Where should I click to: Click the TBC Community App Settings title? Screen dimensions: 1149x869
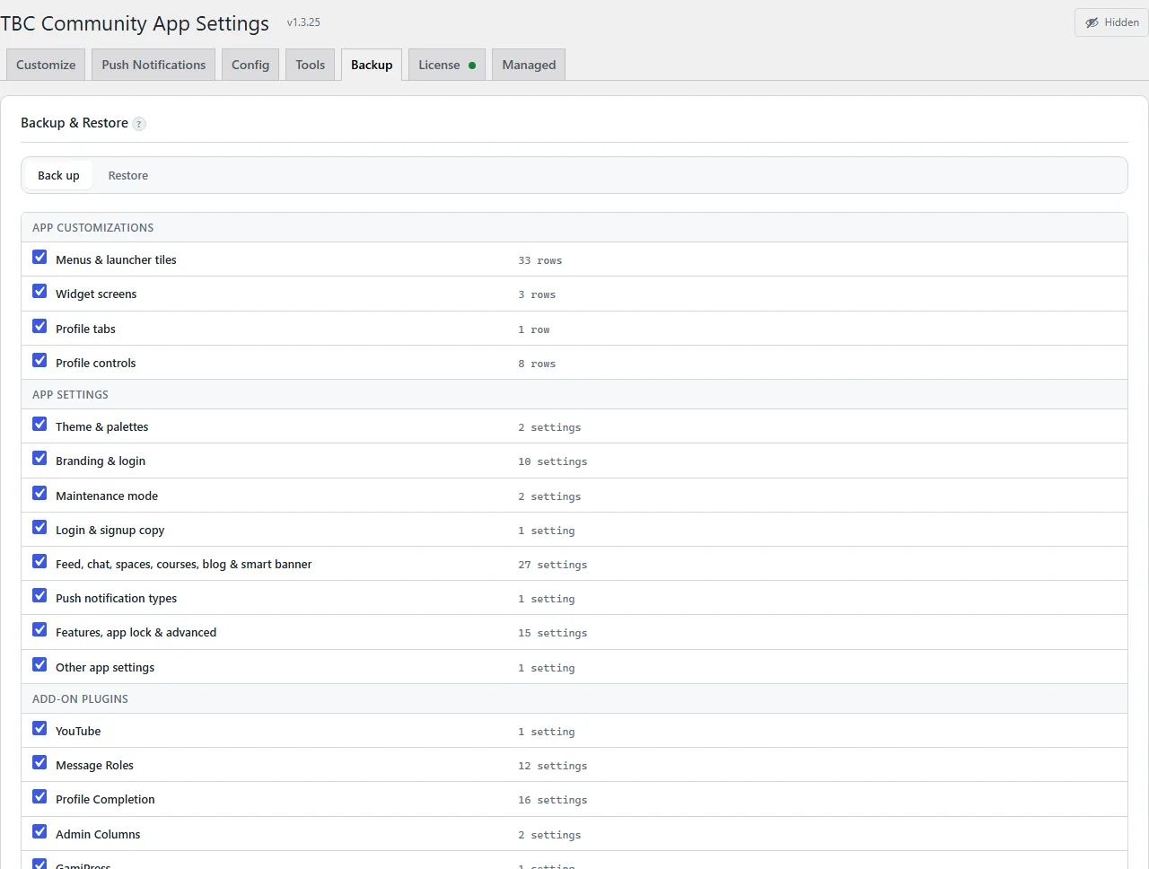tap(135, 23)
